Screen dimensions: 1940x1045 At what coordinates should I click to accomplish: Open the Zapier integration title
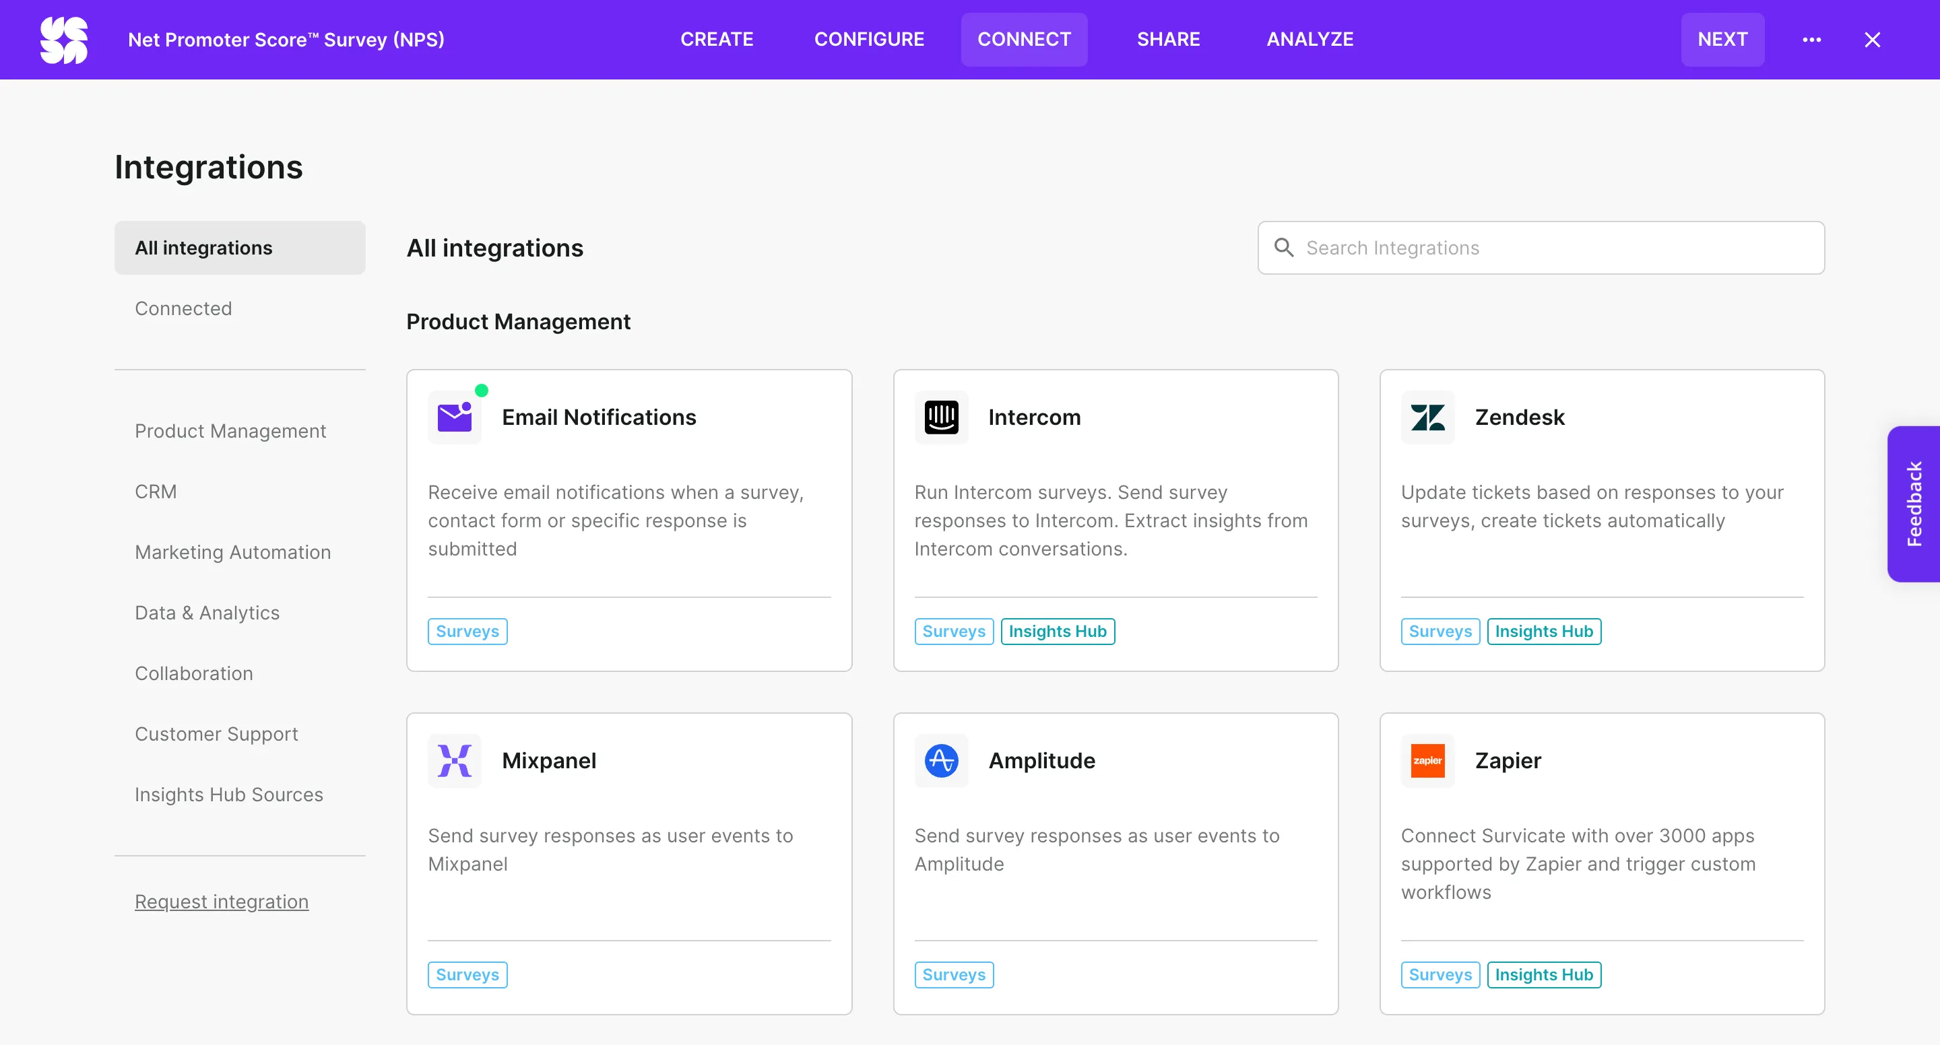(x=1508, y=760)
